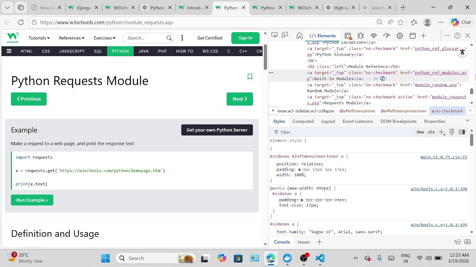This screenshot has width=476, height=267.
Task: Add drawer tool with plus next to Issues
Action: coord(319,242)
